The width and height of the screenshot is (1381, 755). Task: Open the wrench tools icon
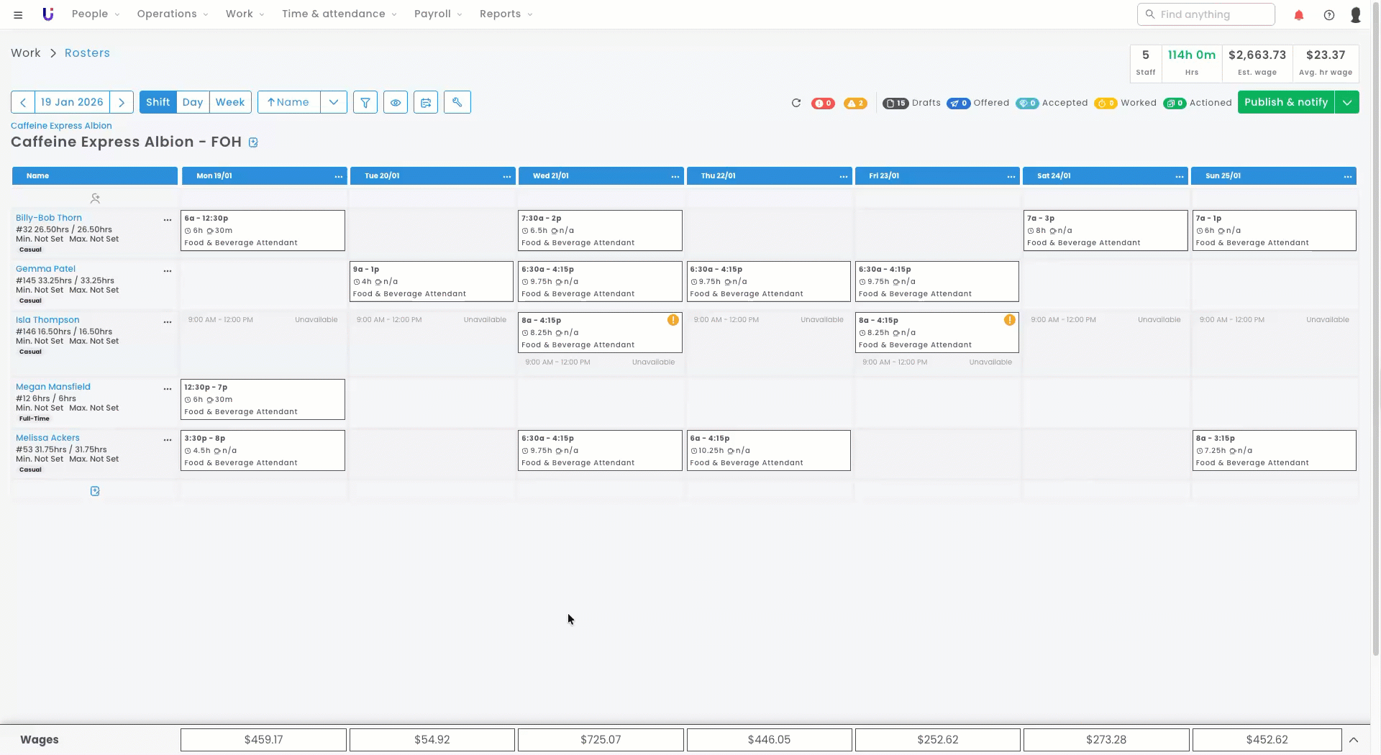(457, 102)
